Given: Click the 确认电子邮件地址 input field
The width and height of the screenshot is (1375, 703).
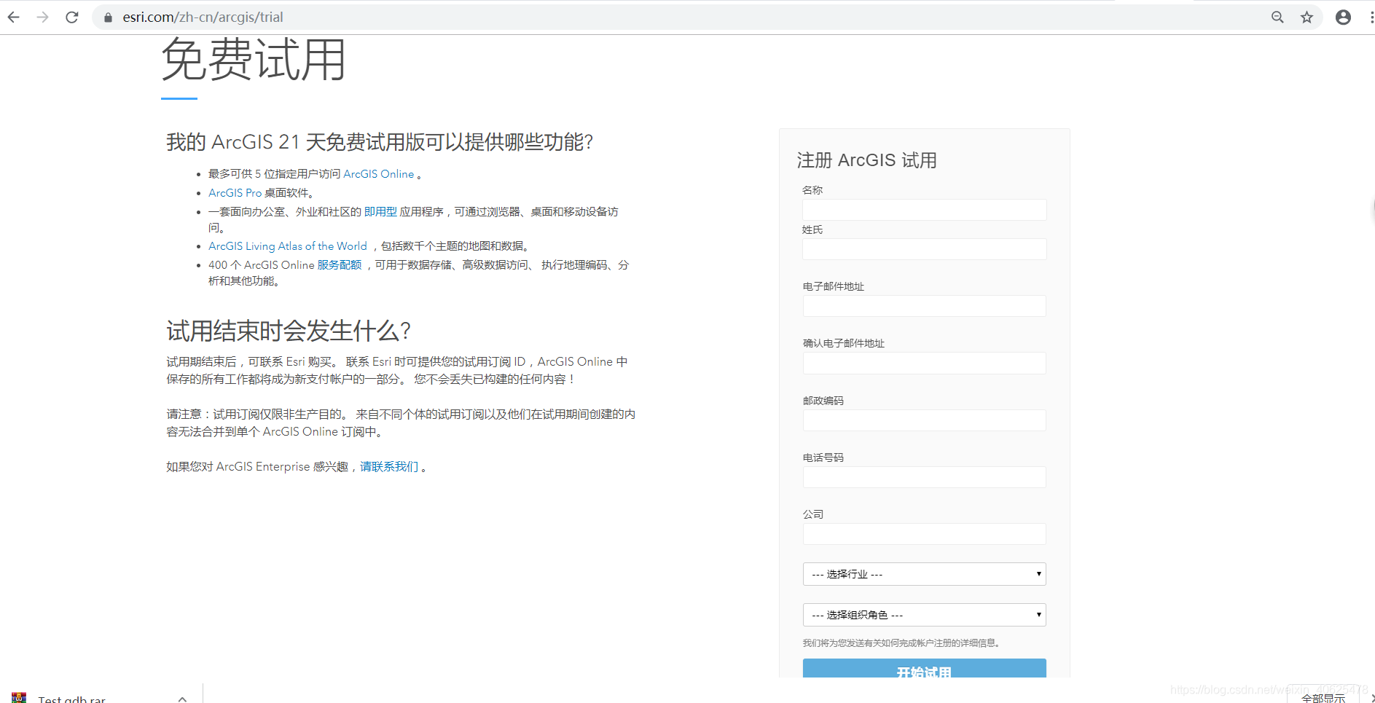Looking at the screenshot, I should pyautogui.click(x=924, y=363).
